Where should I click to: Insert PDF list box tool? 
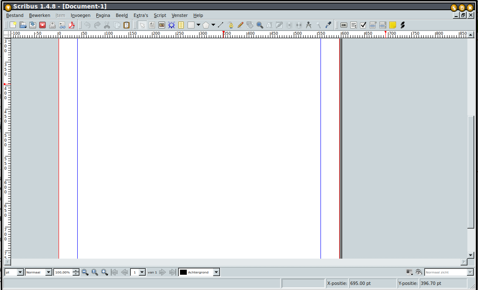pos(383,25)
